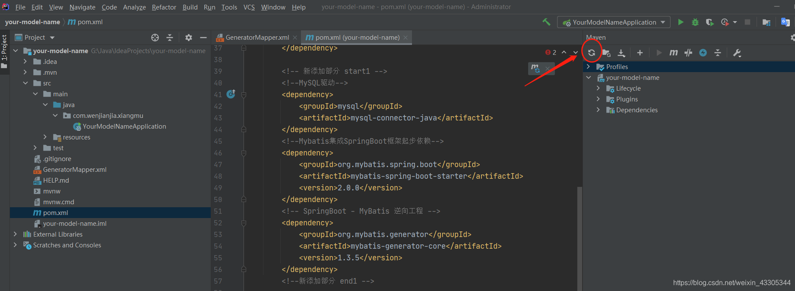Reload all Maven projects
The image size is (795, 291).
592,53
